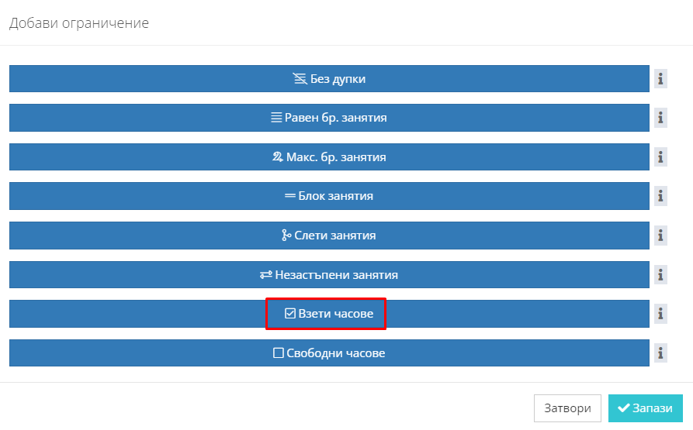
Task: Choose Равен бр. занятия constraint
Action: click(329, 118)
